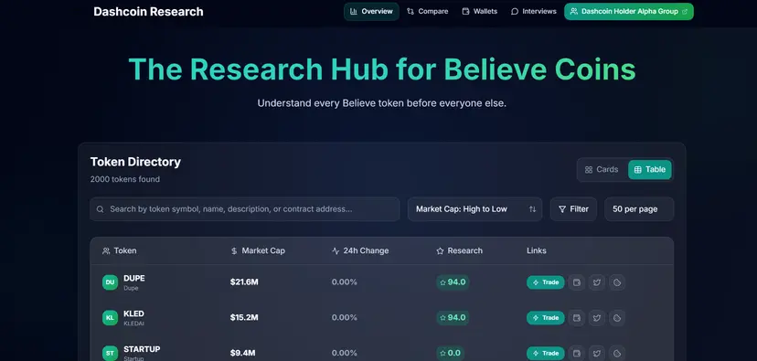The height and width of the screenshot is (361, 757).
Task: Focus the token search field
Action: pyautogui.click(x=245, y=209)
